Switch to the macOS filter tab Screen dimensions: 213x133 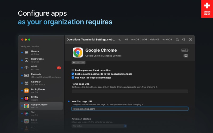point(135,39)
